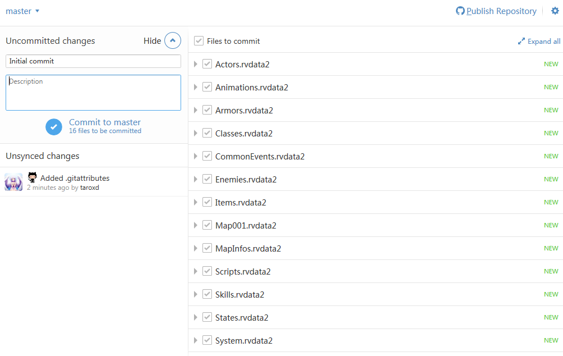The height and width of the screenshot is (356, 563).
Task: Click the Expand all arrows icon
Action: [522, 42]
